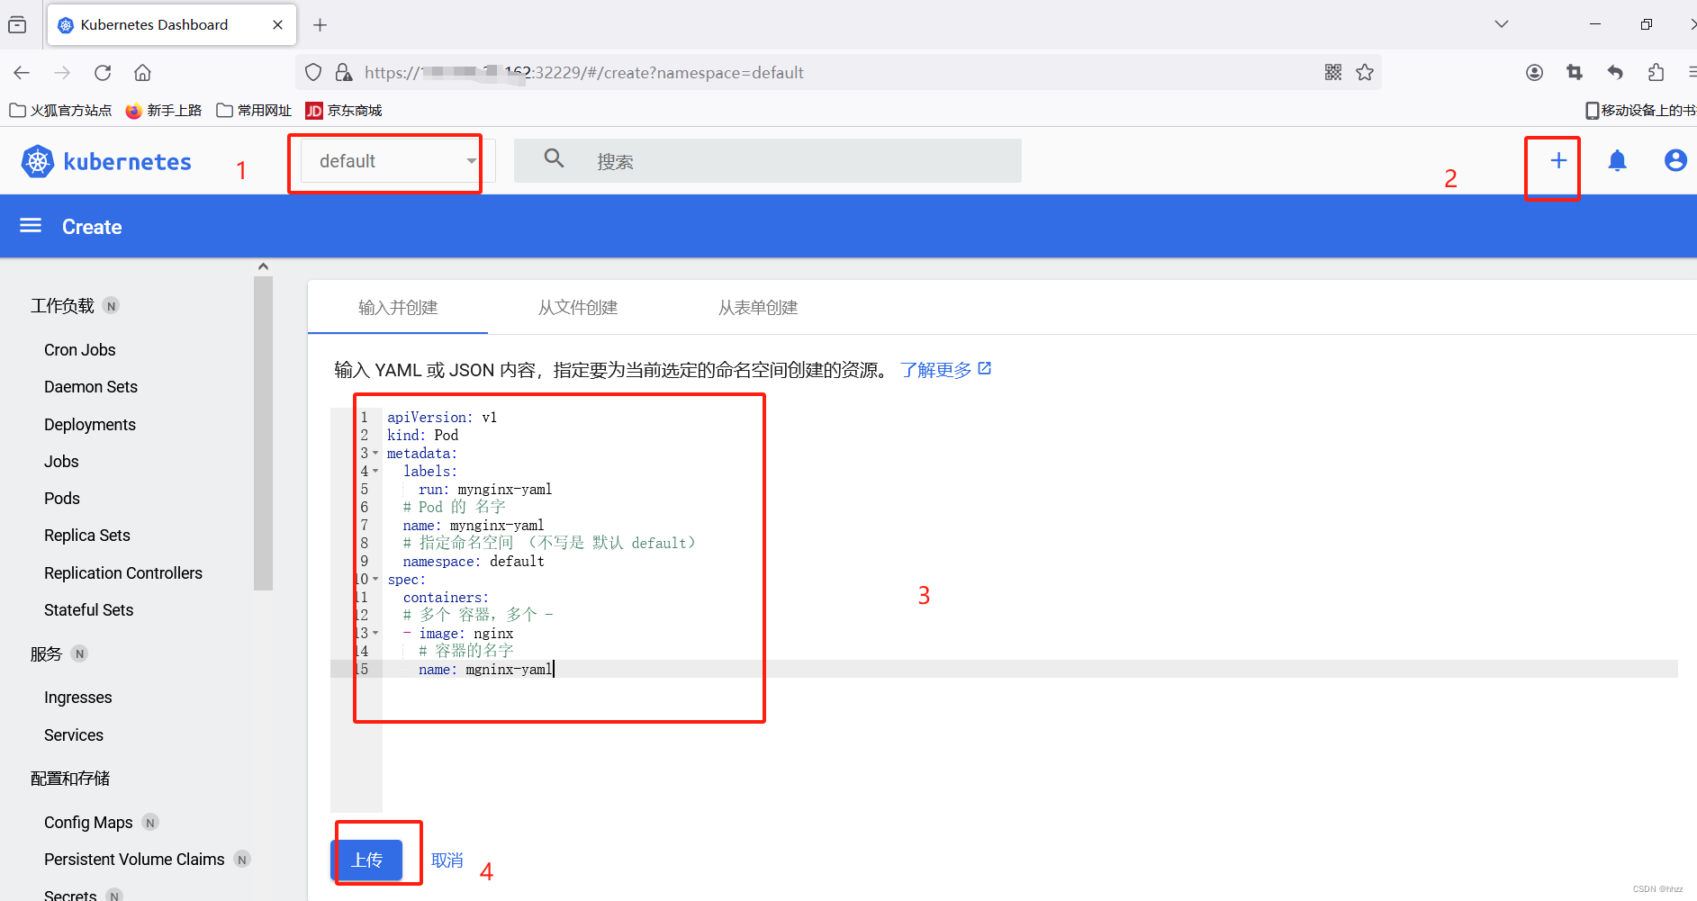Open the extensions puzzle icon
The image size is (1697, 901).
coord(1656,72)
